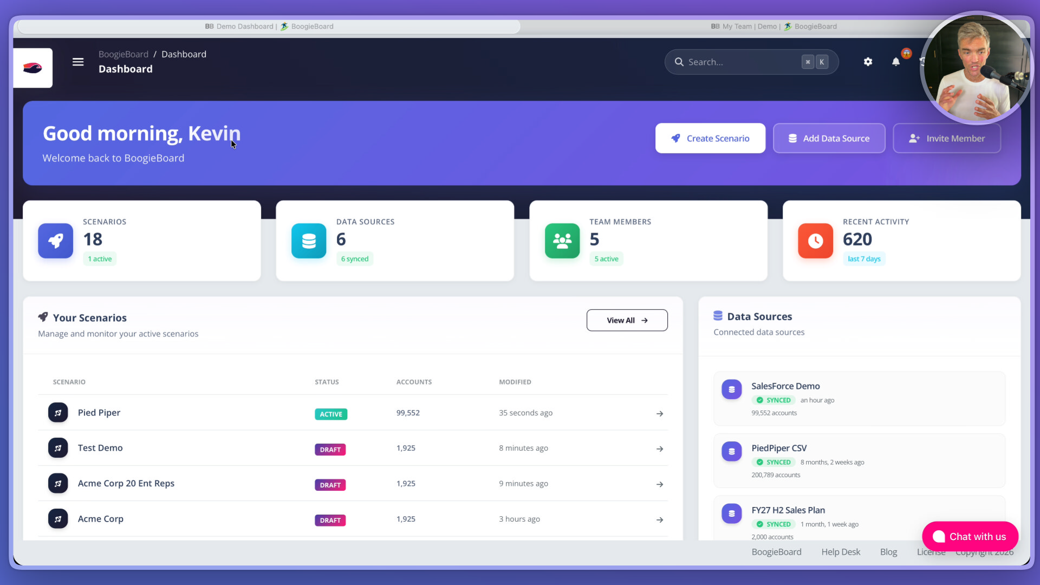Click the SalesForce Demo source title
This screenshot has height=585, width=1040.
[785, 386]
